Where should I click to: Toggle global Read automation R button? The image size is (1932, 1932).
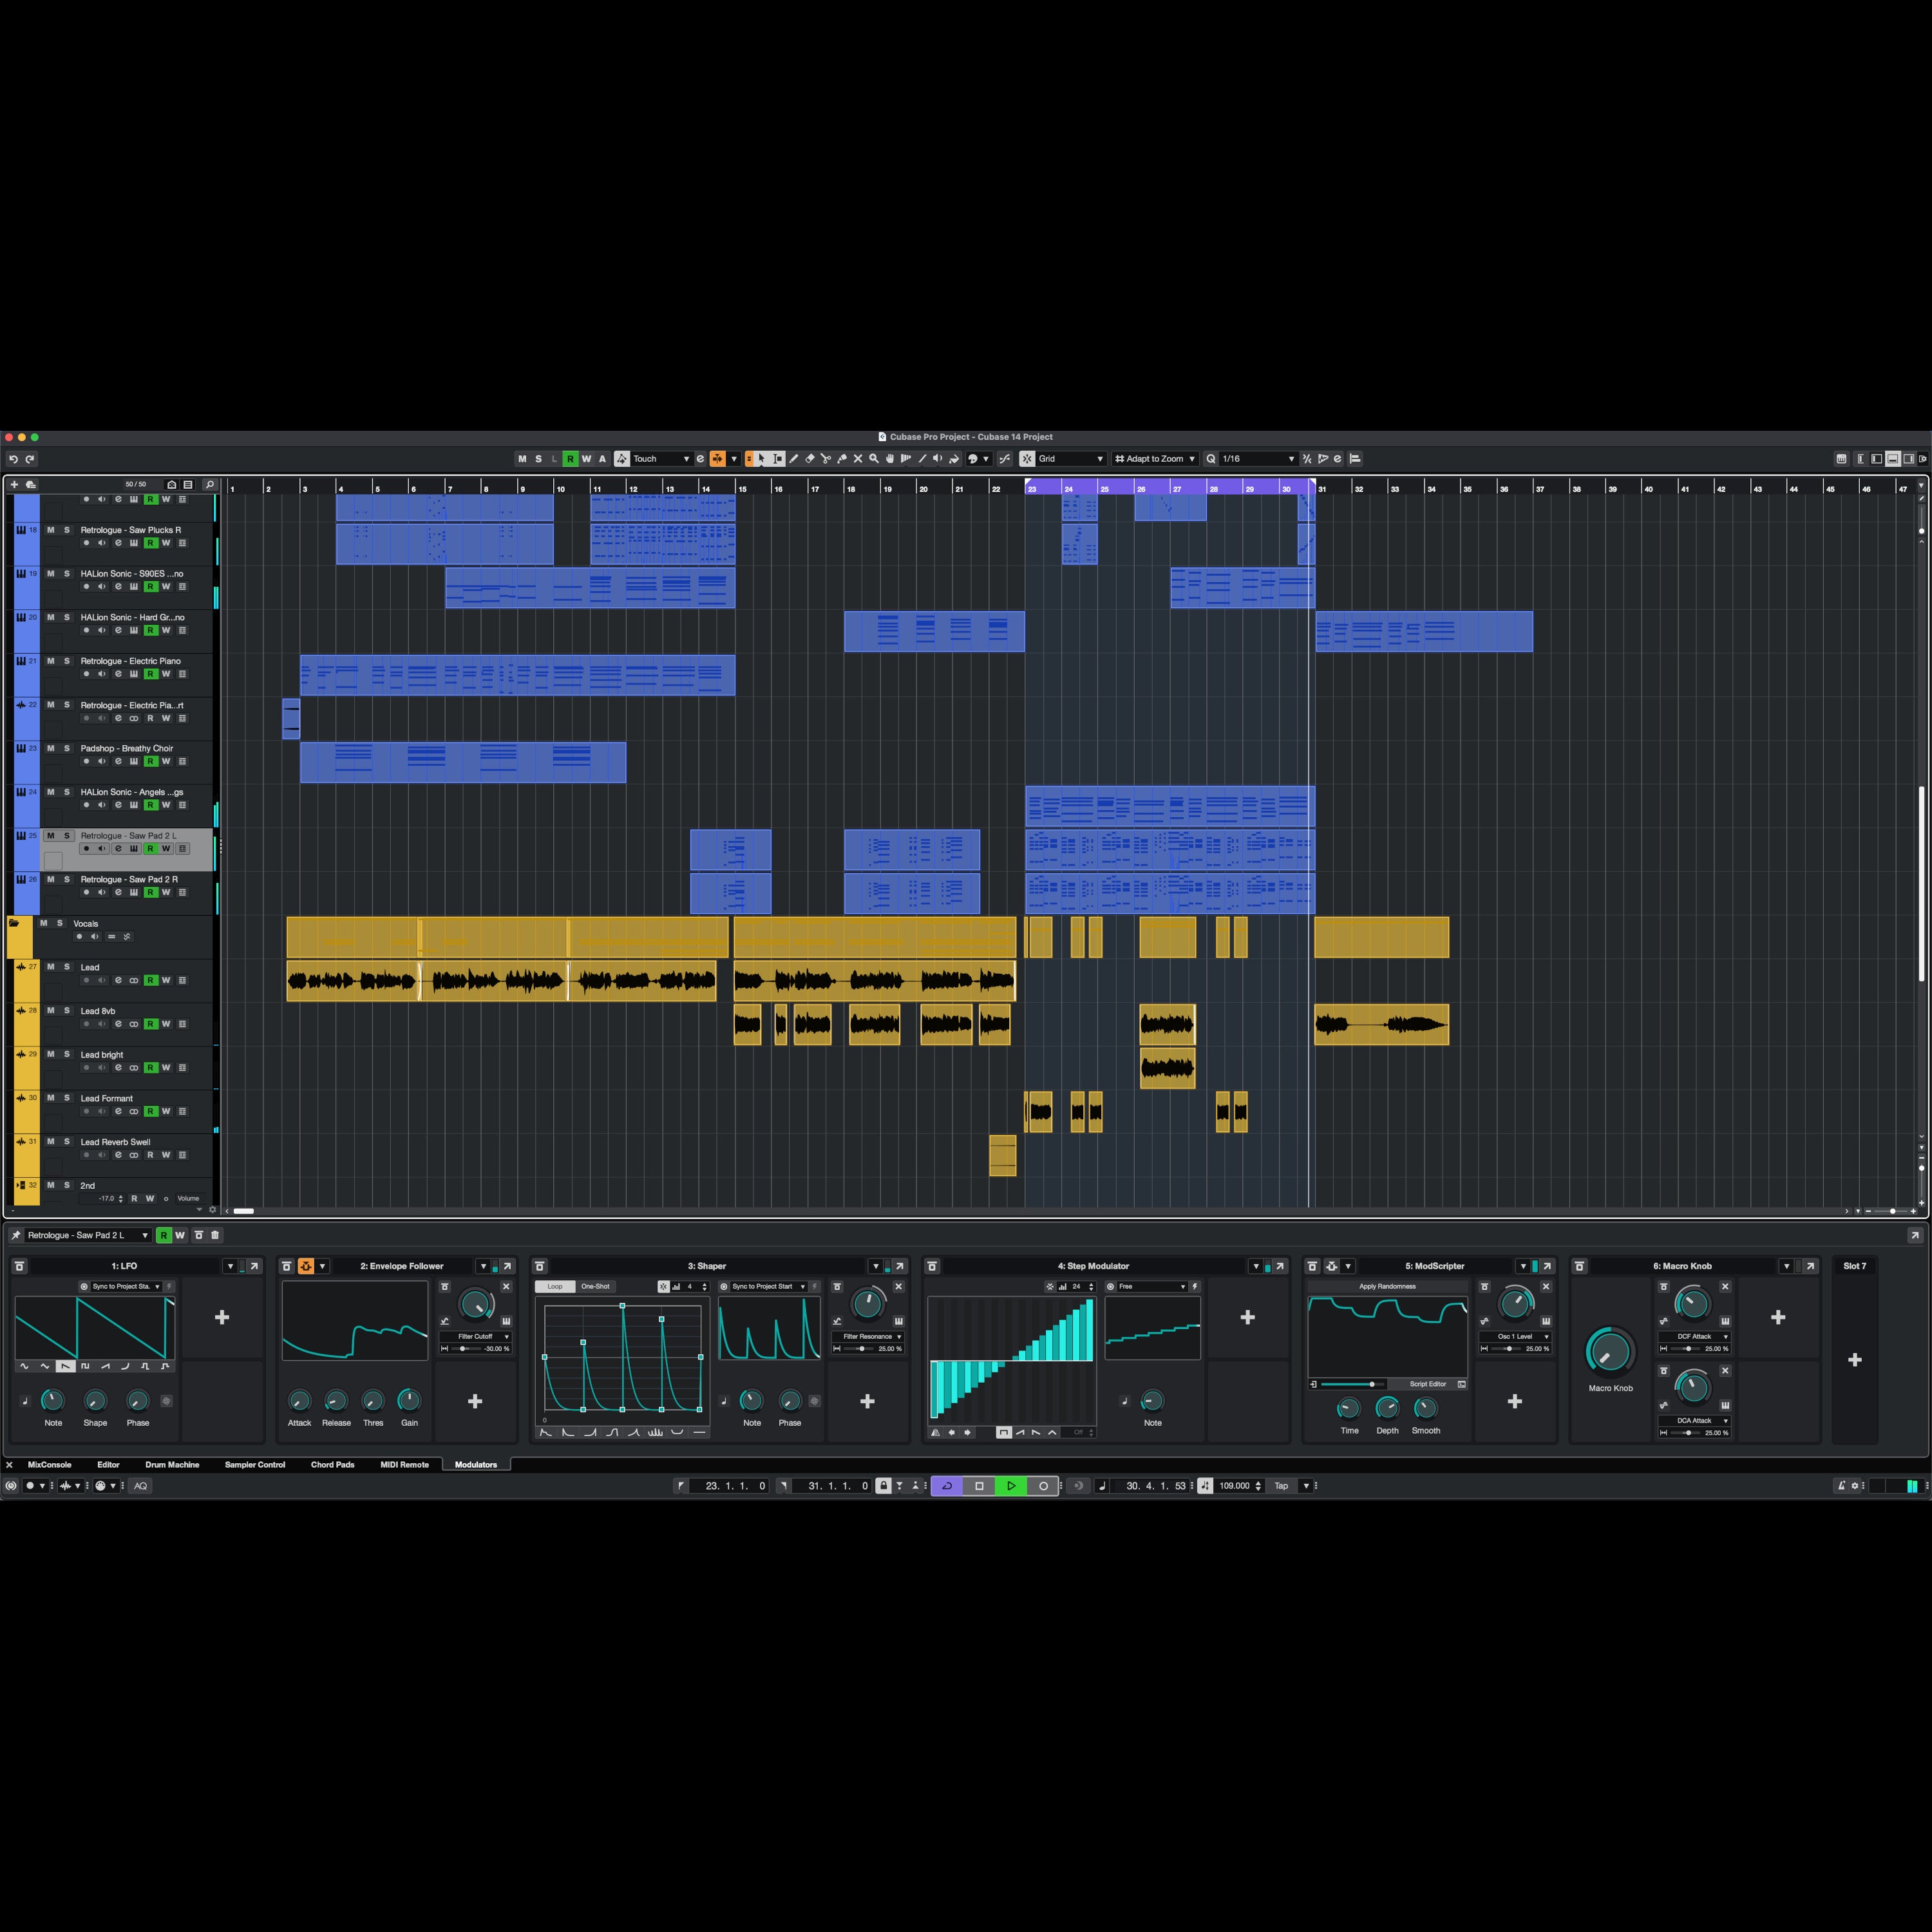pyautogui.click(x=570, y=459)
